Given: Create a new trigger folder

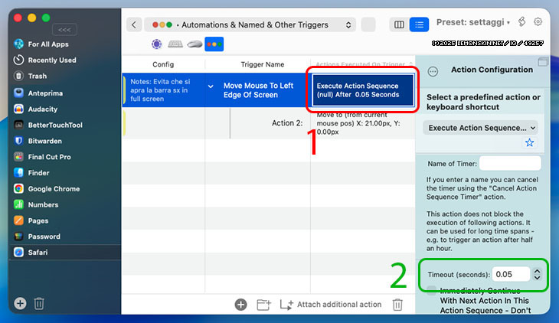Looking at the screenshot, I should (x=263, y=305).
